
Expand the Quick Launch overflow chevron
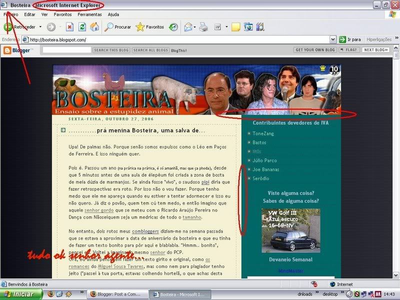tap(81, 292)
